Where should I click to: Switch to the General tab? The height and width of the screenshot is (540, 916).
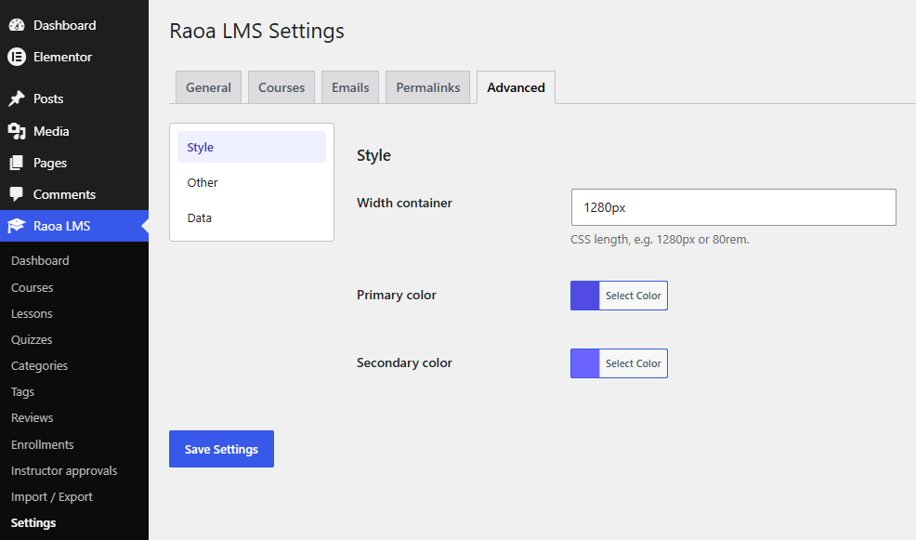pyautogui.click(x=208, y=87)
